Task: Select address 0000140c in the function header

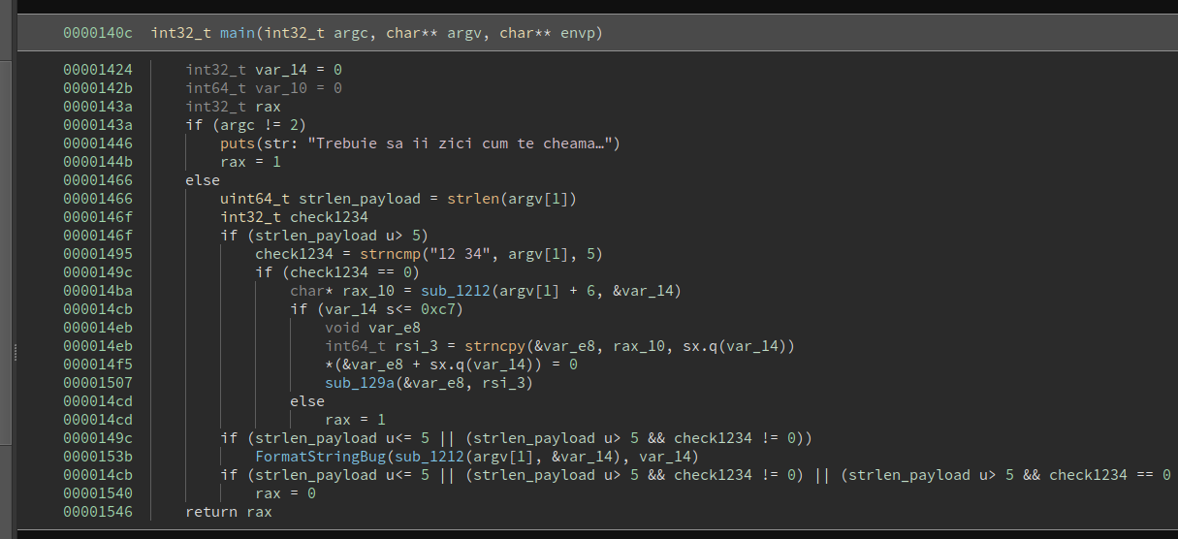Action: point(98,33)
